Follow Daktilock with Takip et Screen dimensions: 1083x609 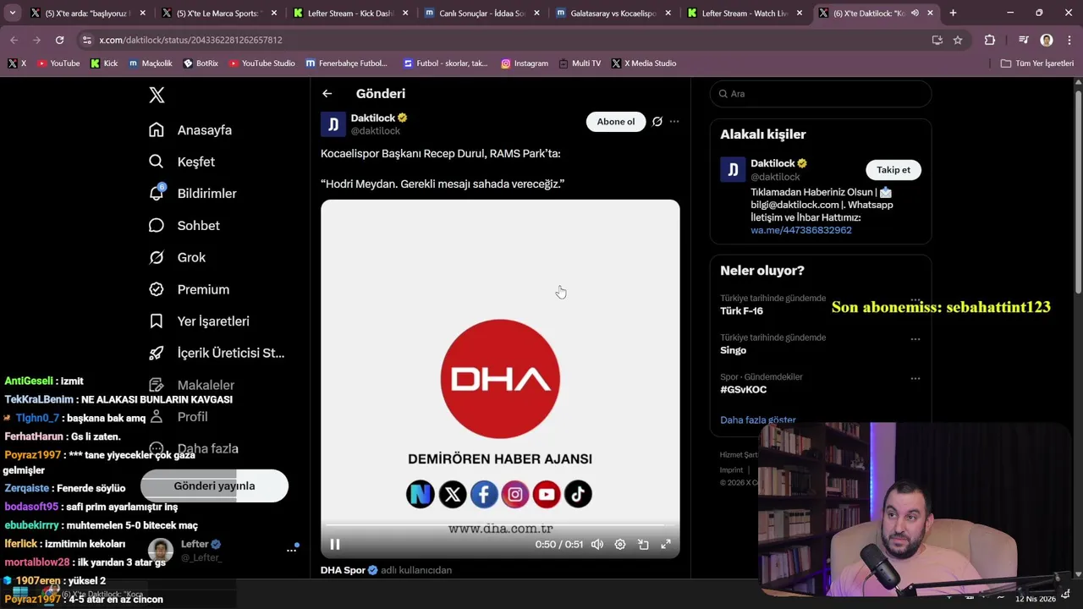coord(893,170)
